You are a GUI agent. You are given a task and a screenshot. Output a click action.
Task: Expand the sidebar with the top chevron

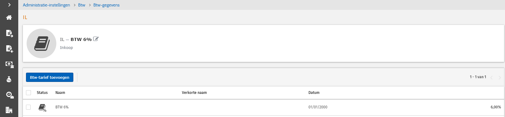click(x=9, y=5)
